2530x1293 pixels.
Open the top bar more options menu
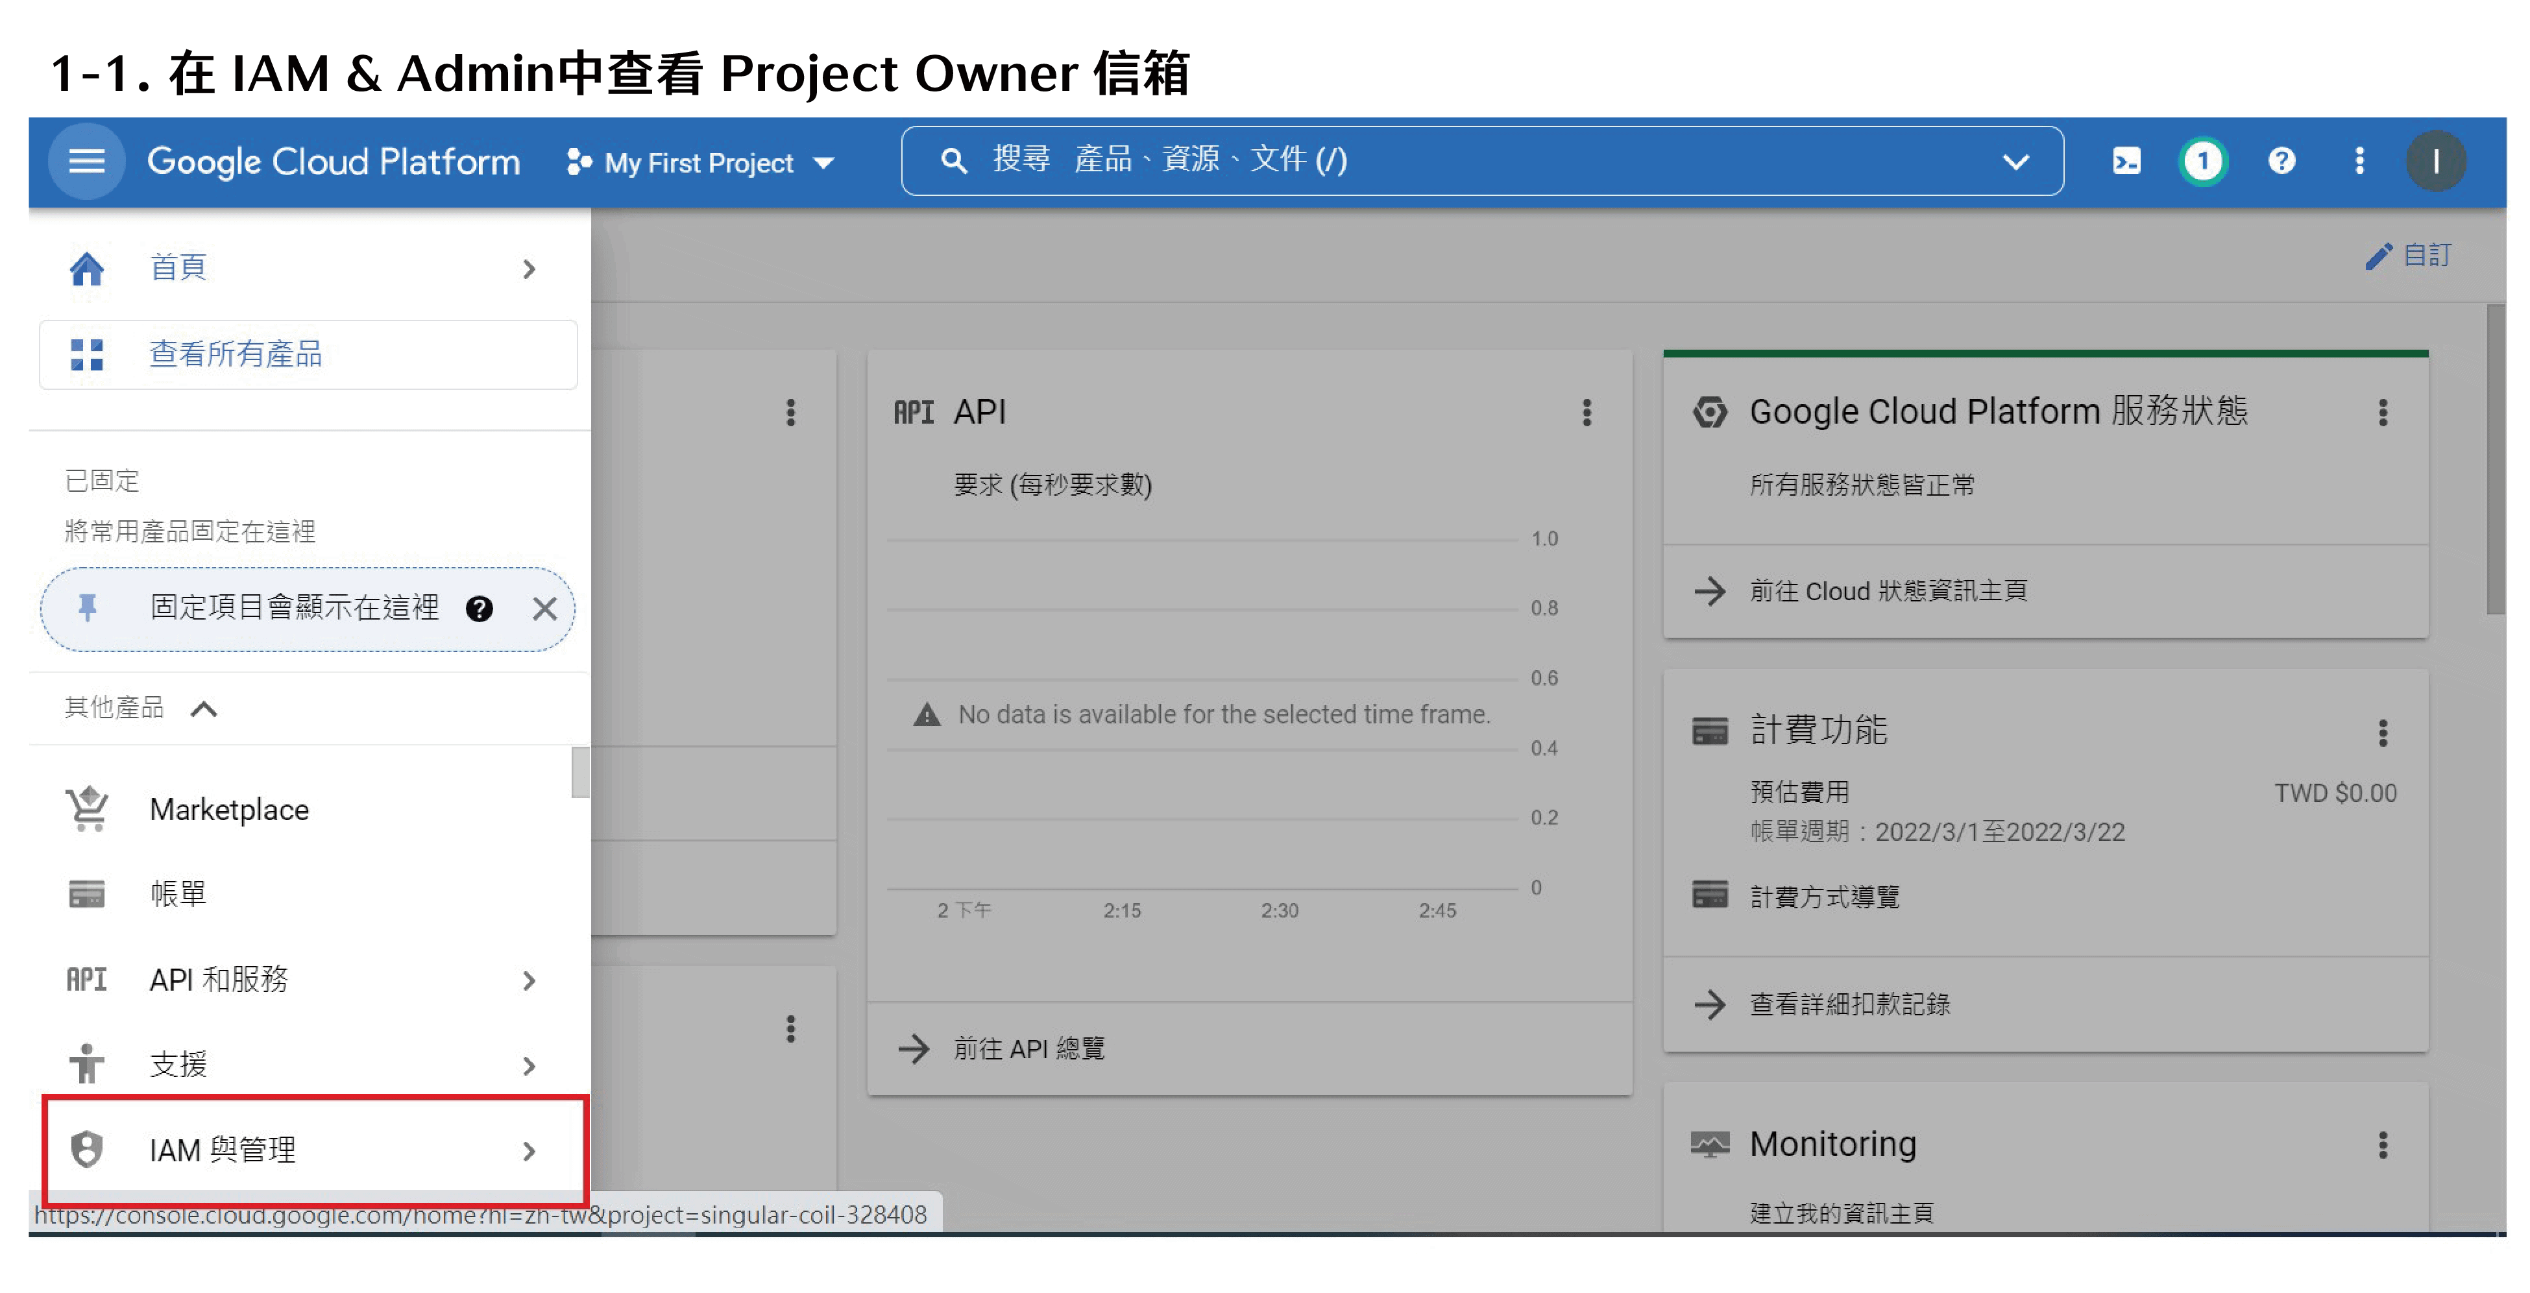coord(2359,161)
